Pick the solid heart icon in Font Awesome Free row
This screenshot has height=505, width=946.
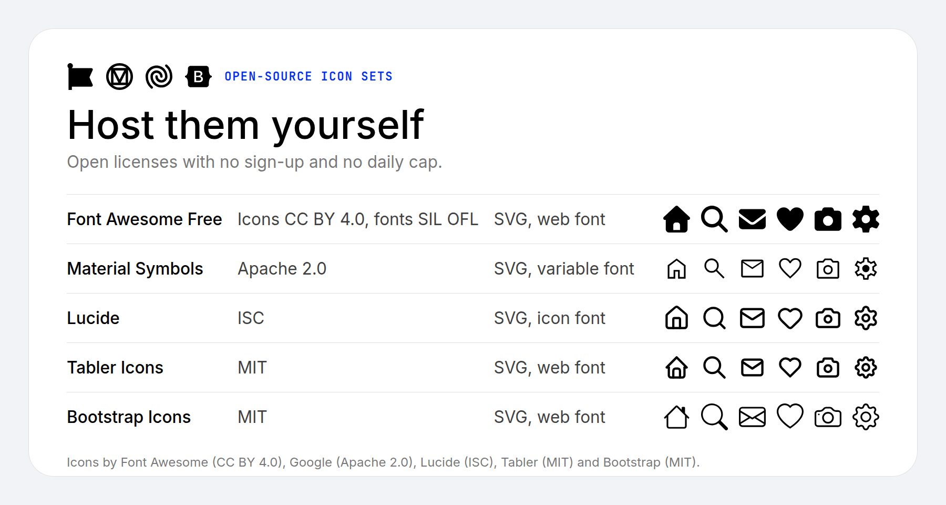[x=790, y=219]
